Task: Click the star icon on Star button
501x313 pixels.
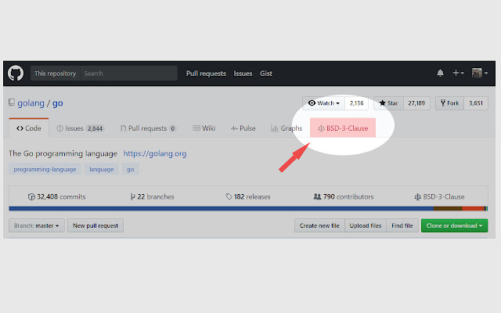Action: point(382,103)
